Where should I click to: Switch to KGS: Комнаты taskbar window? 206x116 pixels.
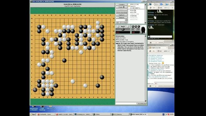pos(120,114)
